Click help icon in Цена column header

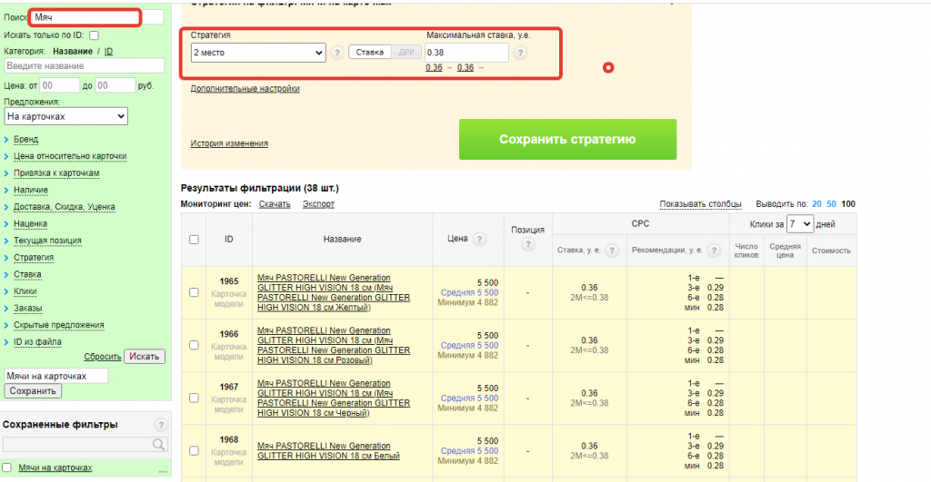click(x=479, y=239)
